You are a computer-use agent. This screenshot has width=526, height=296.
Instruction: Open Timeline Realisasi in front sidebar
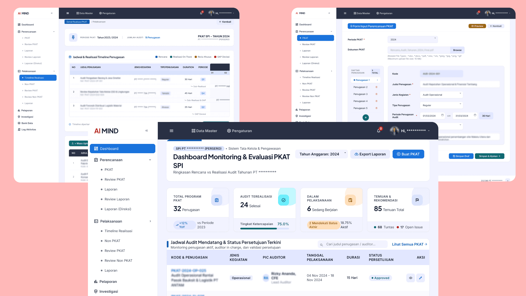click(x=118, y=231)
